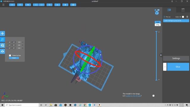Open File Explorer from the taskbar
Viewport: 190px width, 107px height.
tap(51, 105)
